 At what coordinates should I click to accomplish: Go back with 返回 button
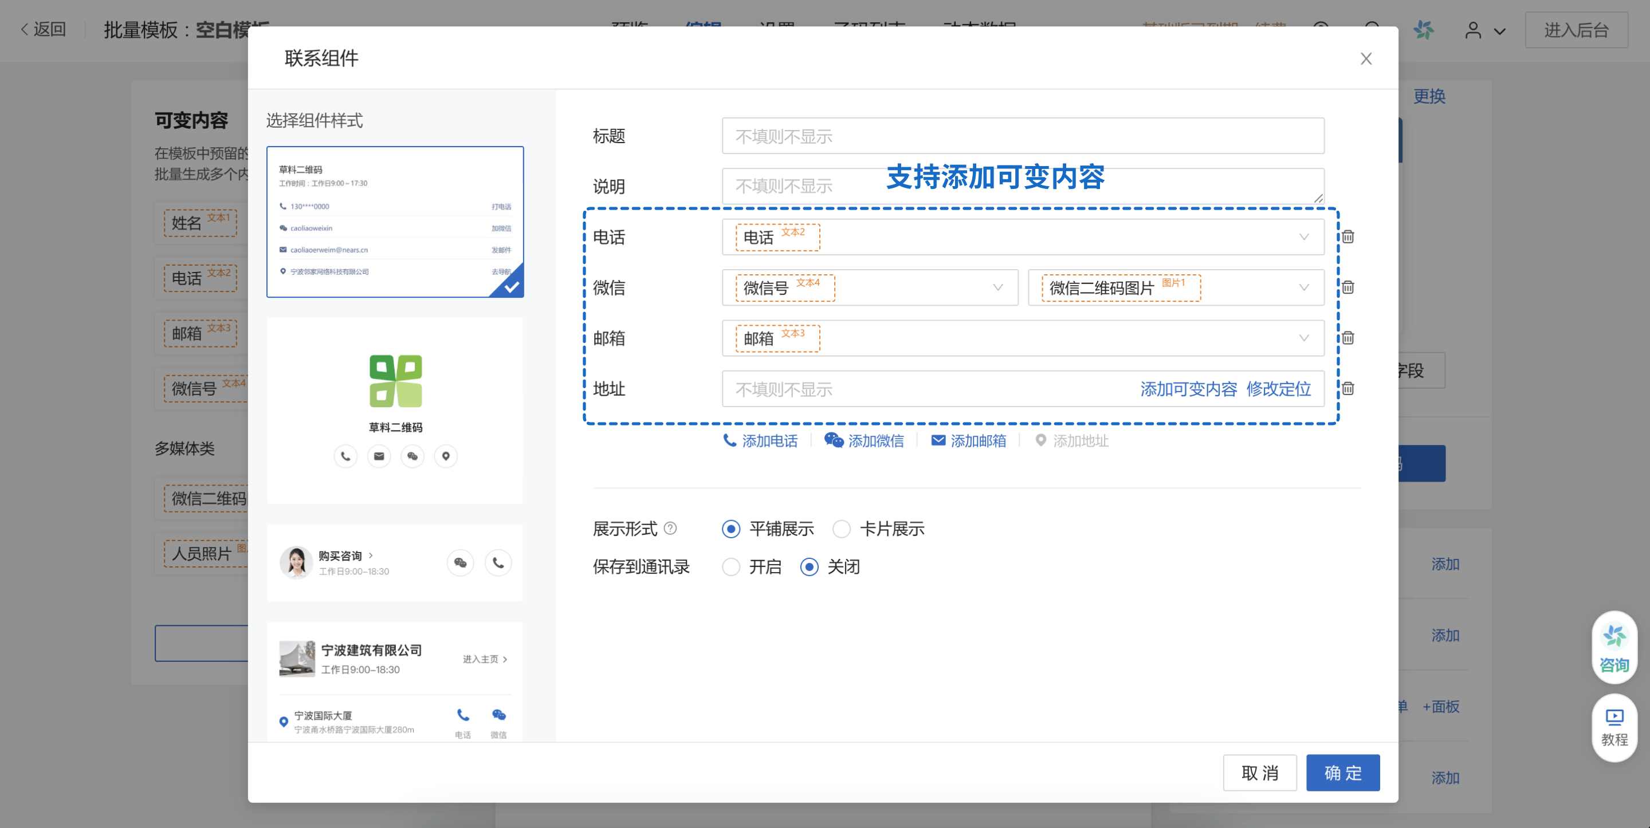pyautogui.click(x=43, y=29)
